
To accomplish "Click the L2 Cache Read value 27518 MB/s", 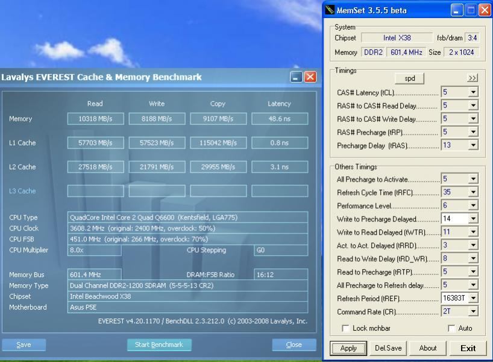I will (96, 167).
